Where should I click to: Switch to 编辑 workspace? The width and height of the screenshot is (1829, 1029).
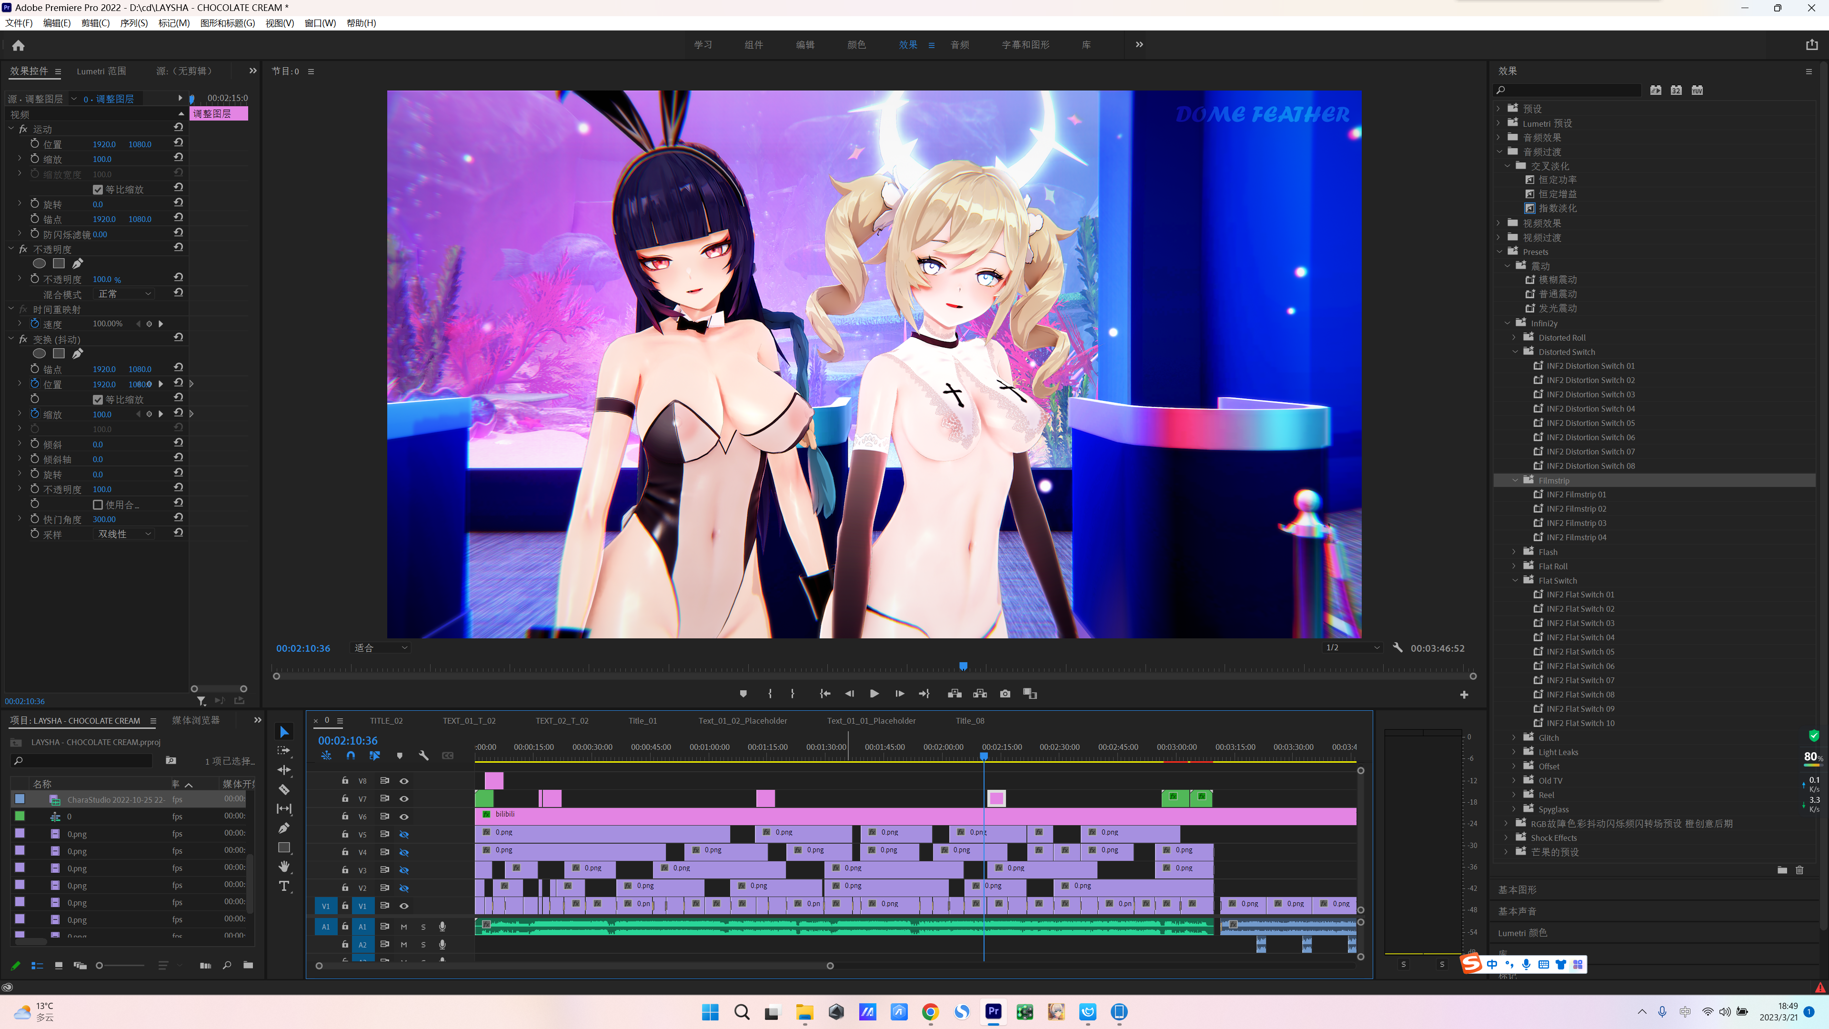[804, 45]
